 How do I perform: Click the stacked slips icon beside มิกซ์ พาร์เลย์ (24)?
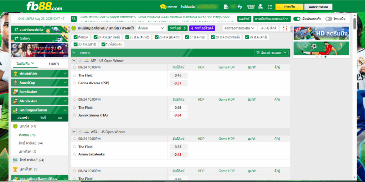(x=15, y=160)
